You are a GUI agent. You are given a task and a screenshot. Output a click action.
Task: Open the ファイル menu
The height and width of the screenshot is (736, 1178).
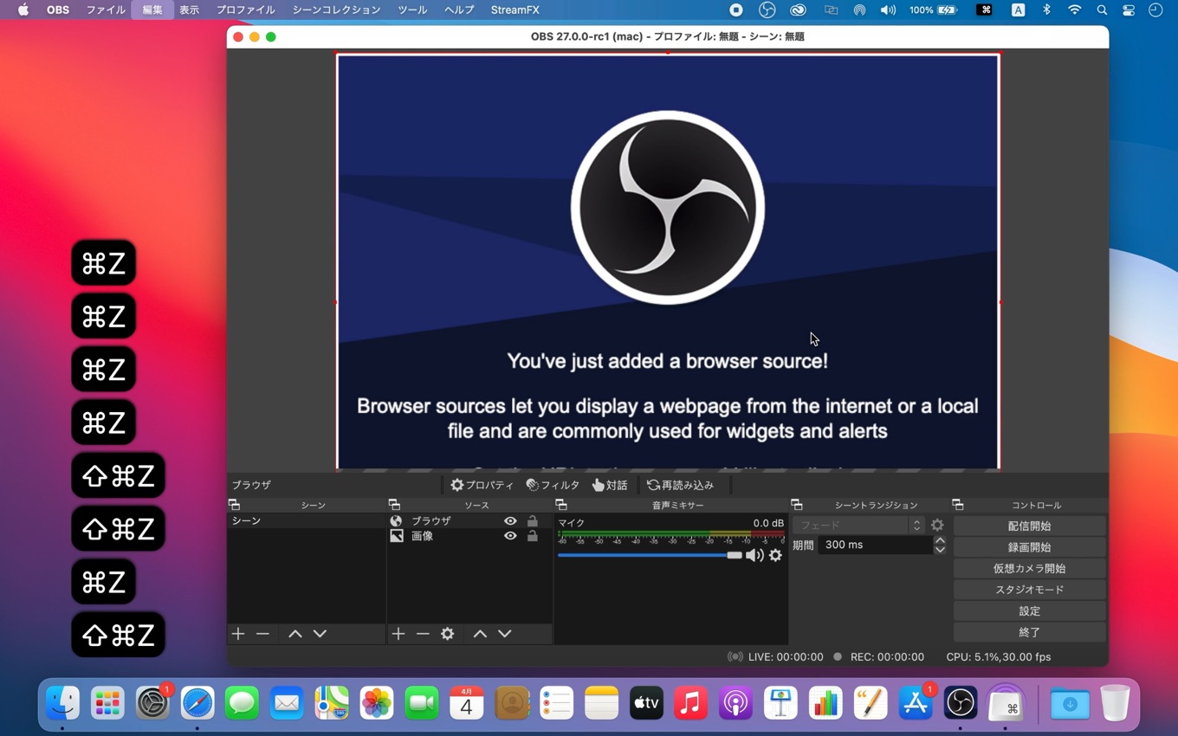(106, 10)
